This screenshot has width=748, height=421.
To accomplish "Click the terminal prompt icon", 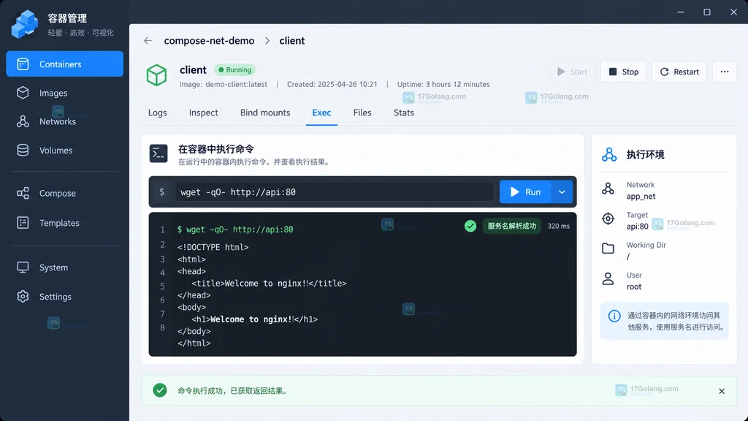I will [x=159, y=153].
